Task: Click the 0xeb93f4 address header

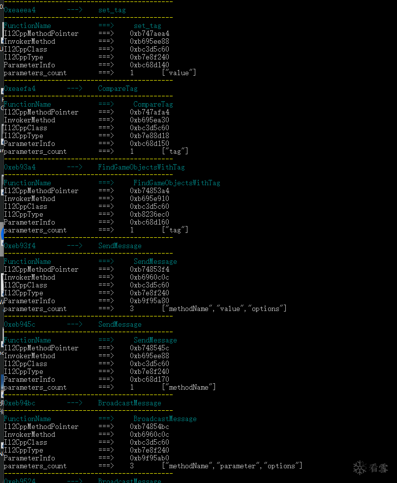Action: point(20,246)
